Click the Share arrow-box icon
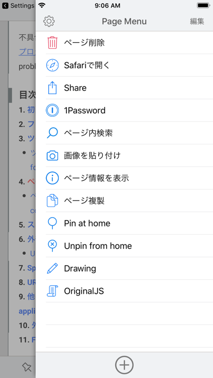The width and height of the screenshot is (213, 378). pos(52,87)
